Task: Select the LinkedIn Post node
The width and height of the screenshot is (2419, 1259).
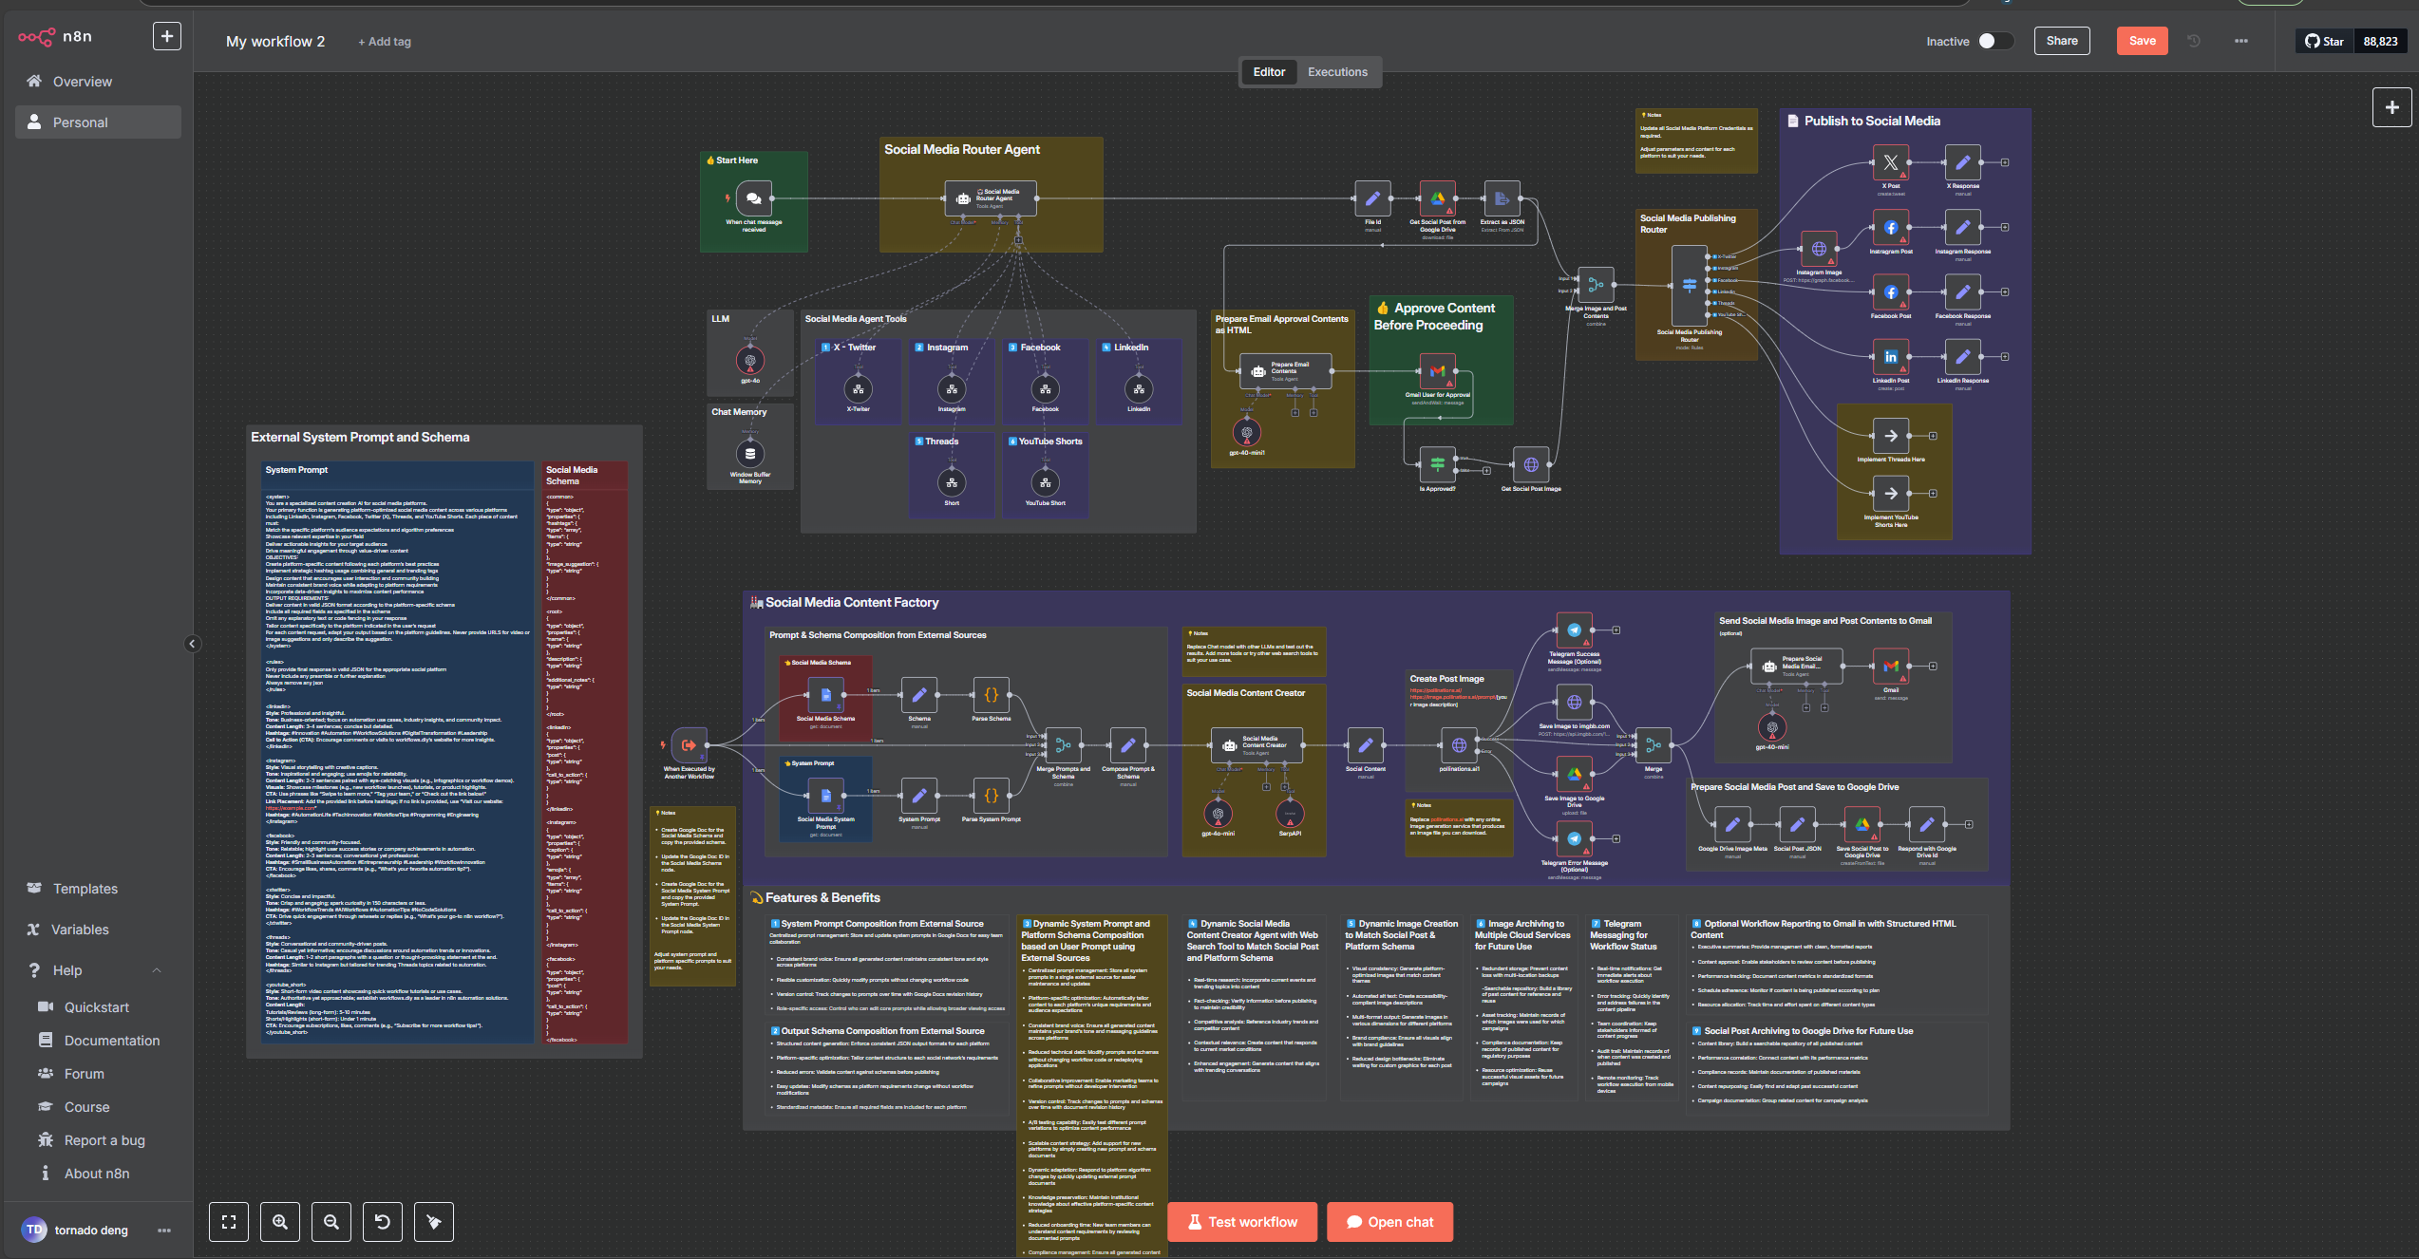Action: point(1891,357)
